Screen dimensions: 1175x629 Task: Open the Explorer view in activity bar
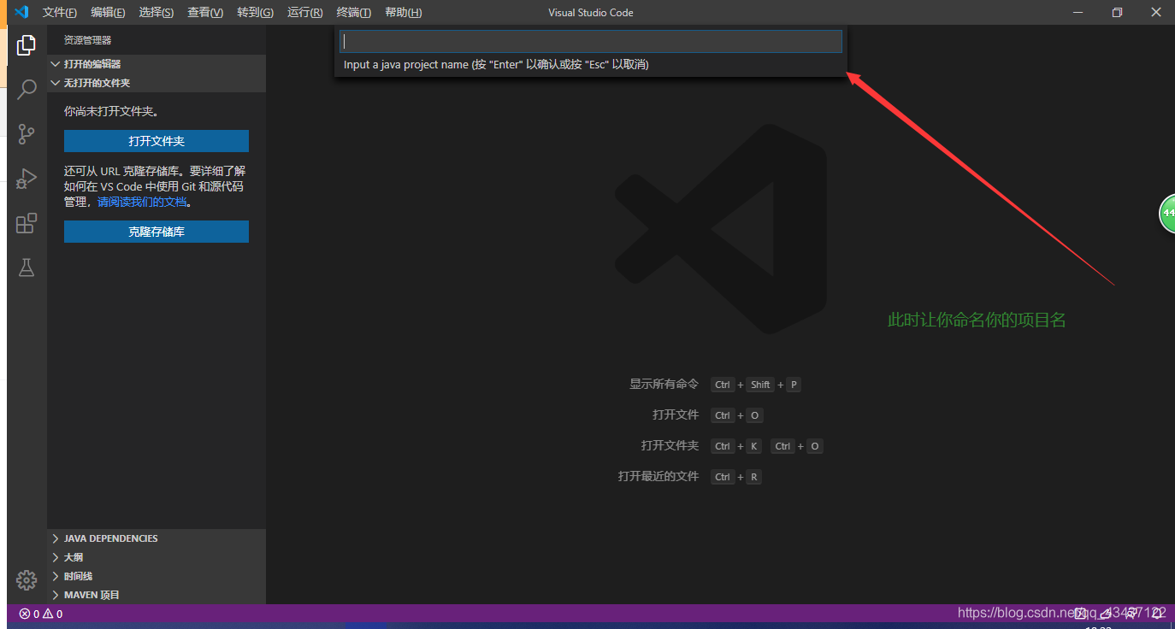[x=27, y=45]
